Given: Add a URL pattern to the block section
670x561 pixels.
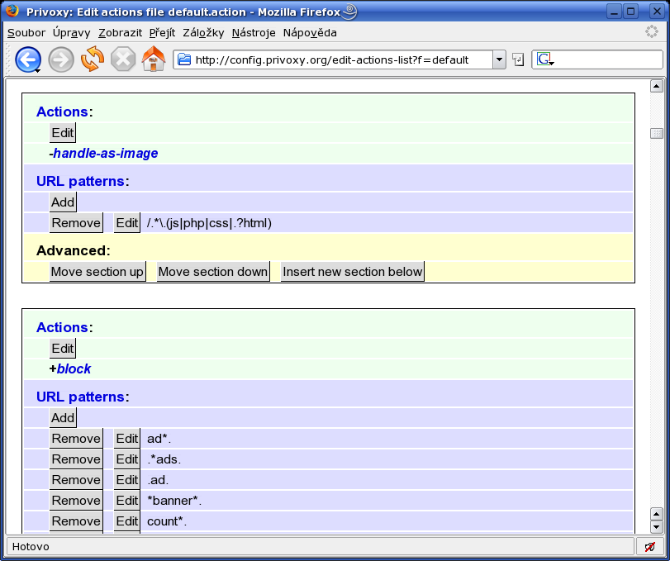Looking at the screenshot, I should tap(63, 418).
